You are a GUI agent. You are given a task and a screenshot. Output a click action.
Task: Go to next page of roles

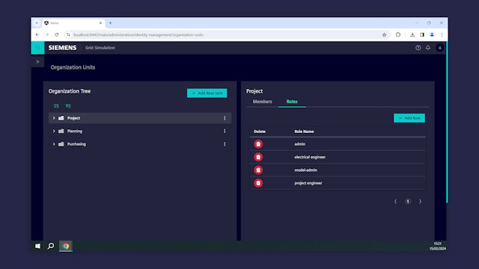click(x=421, y=201)
